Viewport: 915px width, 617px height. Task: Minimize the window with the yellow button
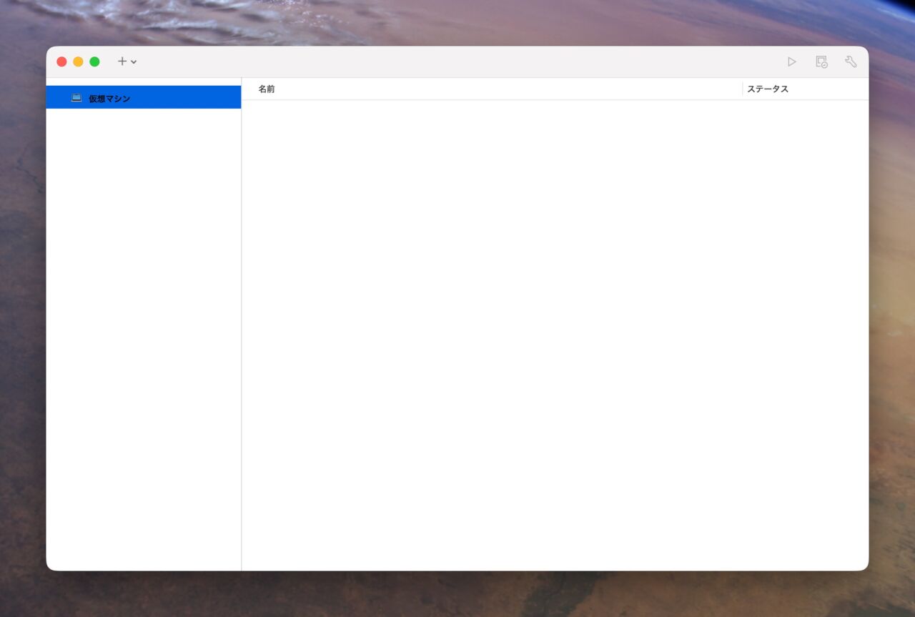pos(78,61)
